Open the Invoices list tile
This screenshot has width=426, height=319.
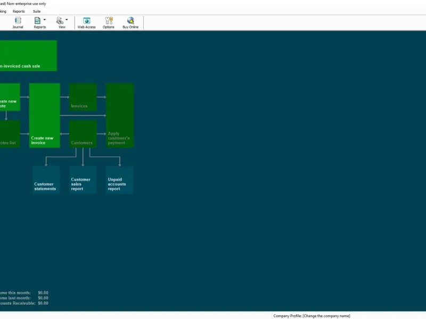pyautogui.click(x=83, y=97)
